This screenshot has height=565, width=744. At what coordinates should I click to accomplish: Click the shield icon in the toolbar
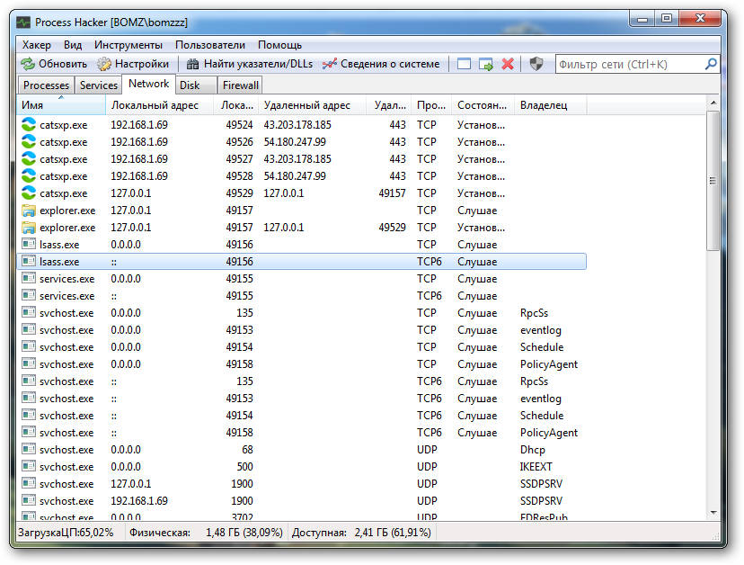(x=536, y=64)
